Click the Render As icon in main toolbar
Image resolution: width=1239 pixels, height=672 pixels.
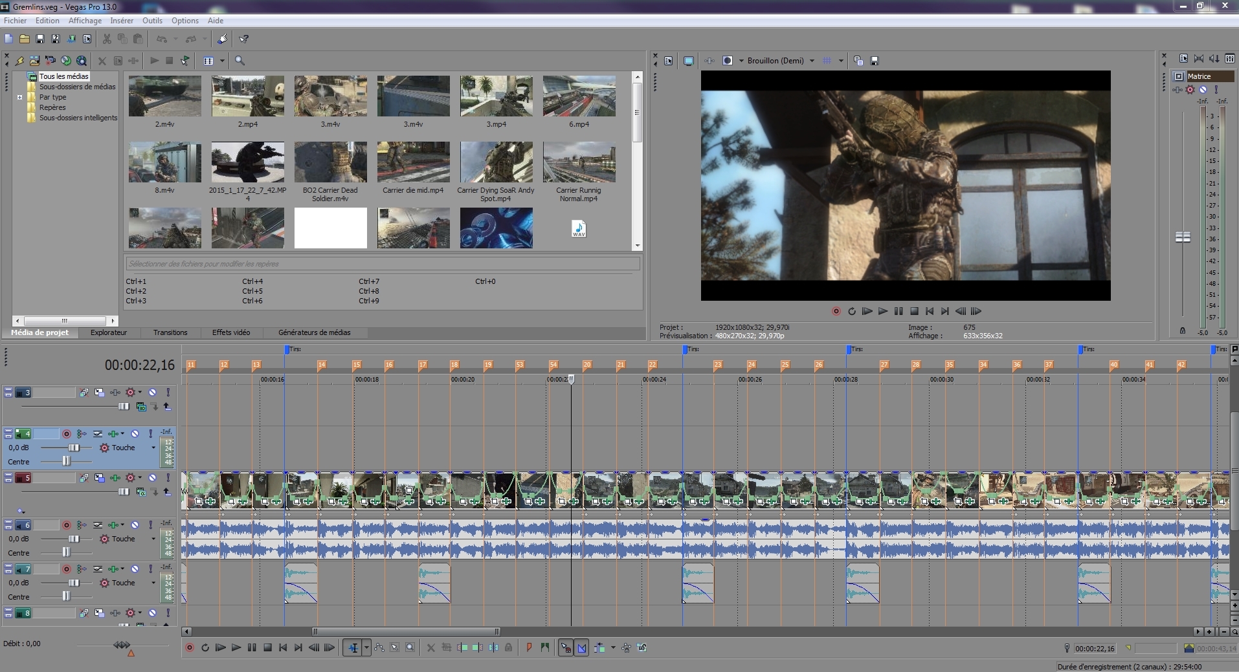click(x=71, y=39)
